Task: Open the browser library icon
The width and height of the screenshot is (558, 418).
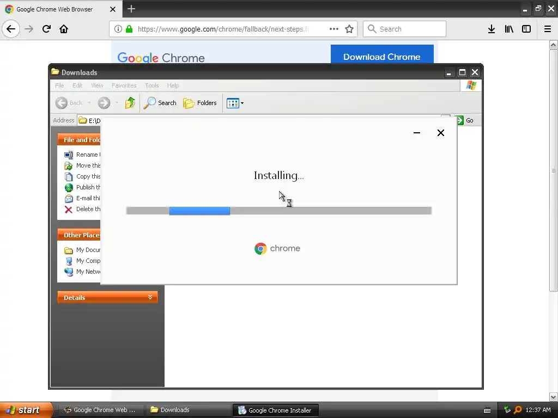Action: 509,29
